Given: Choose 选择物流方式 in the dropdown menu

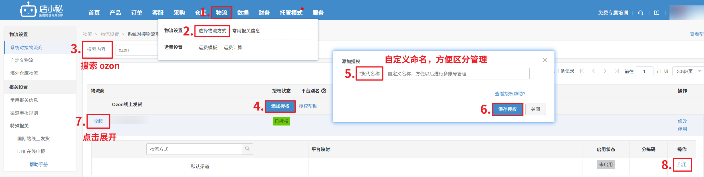Looking at the screenshot, I should (212, 31).
